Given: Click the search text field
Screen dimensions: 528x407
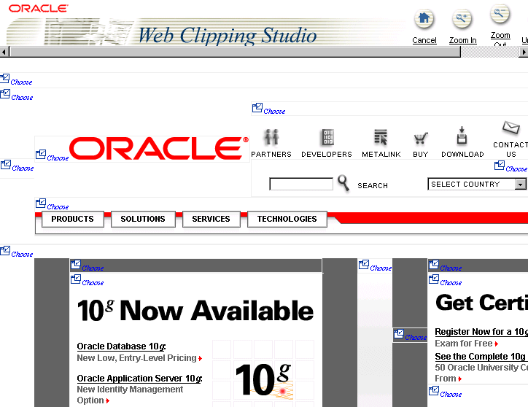Looking at the screenshot, I should (x=301, y=184).
